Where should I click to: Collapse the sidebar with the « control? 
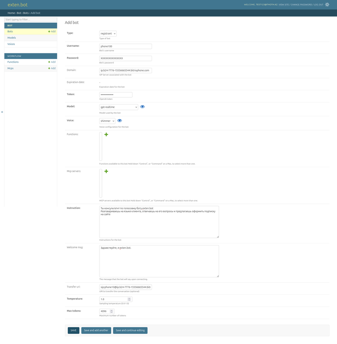coord(2,112)
